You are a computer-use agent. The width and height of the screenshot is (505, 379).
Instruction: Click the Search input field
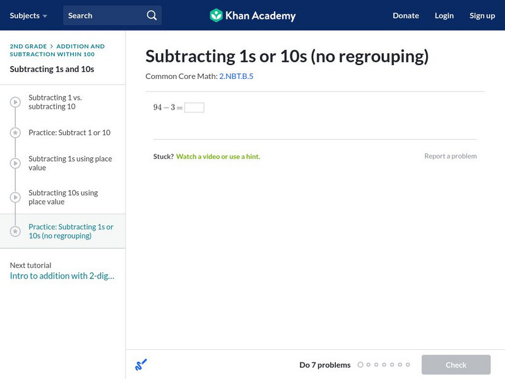[104, 15]
